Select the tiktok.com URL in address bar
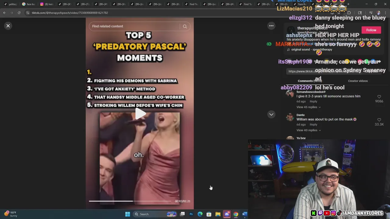Image resolution: width=390 pixels, height=219 pixels. 70,13
